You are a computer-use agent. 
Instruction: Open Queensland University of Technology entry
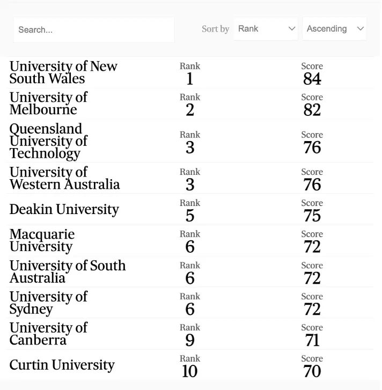[x=48, y=141]
